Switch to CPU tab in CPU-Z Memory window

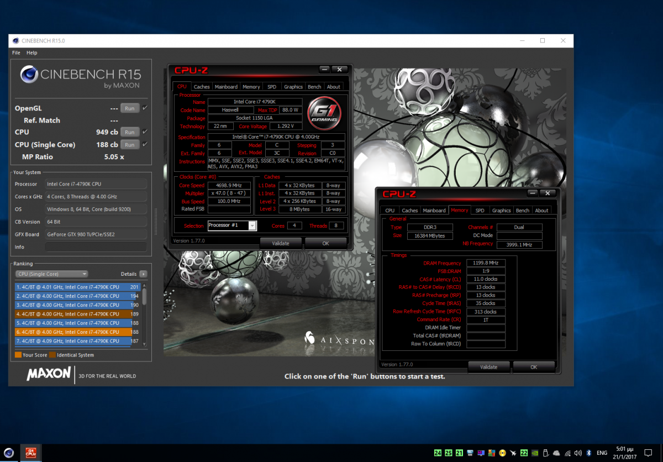coord(390,211)
